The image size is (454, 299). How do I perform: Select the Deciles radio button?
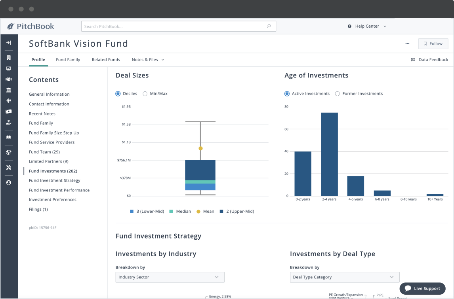click(118, 94)
